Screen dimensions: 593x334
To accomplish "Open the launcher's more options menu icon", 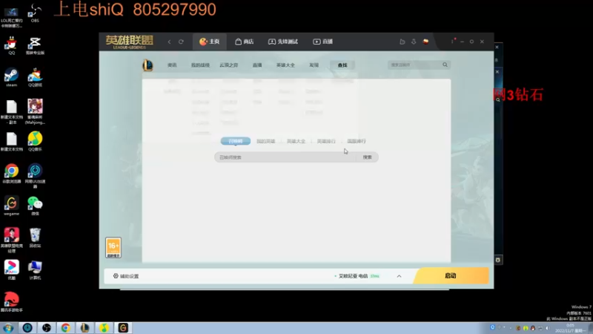I will pos(452,42).
